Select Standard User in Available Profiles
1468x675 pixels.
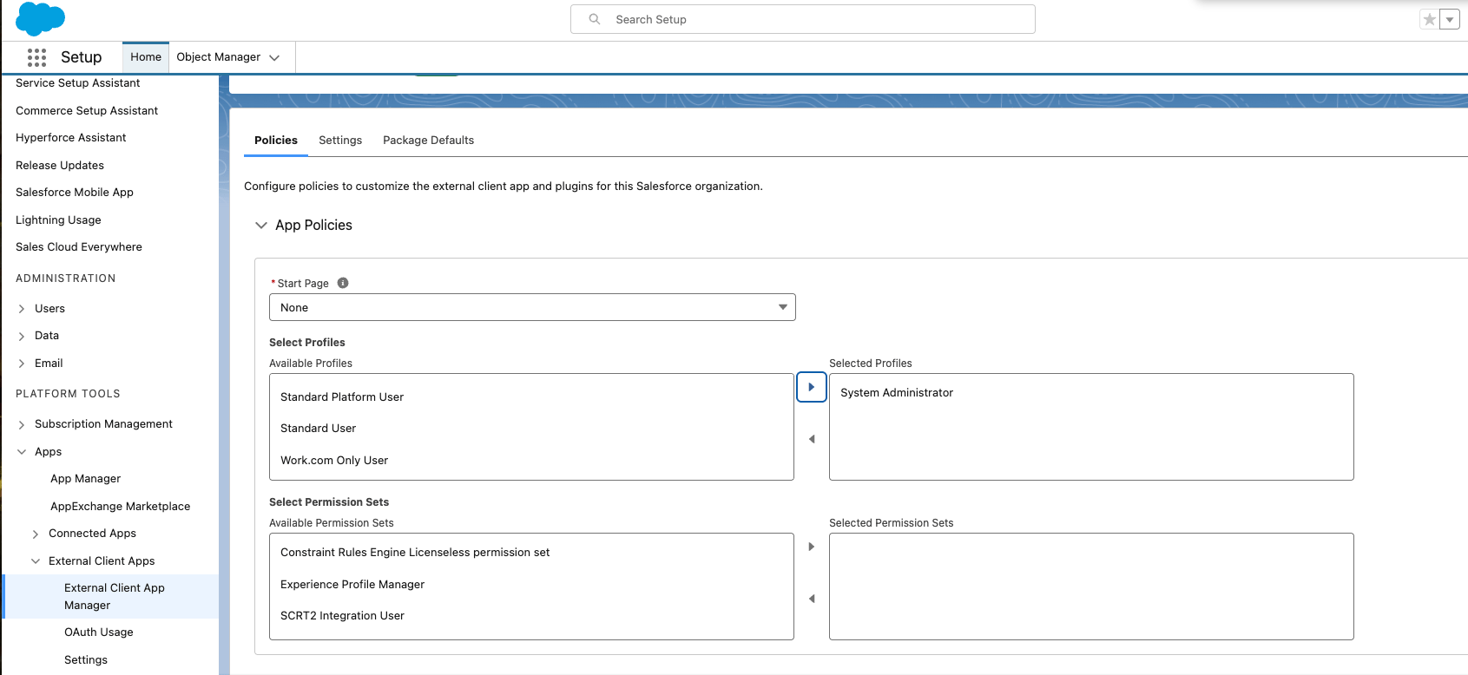(318, 429)
